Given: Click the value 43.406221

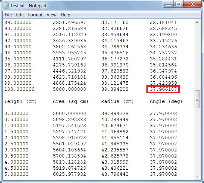Looking at the screenshot, I should click(x=115, y=168).
